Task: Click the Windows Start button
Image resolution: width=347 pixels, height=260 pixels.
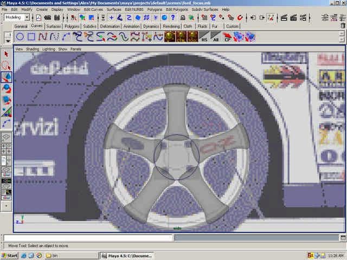Action: (x=10, y=255)
